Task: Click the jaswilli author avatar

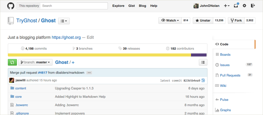Action: [12, 80]
